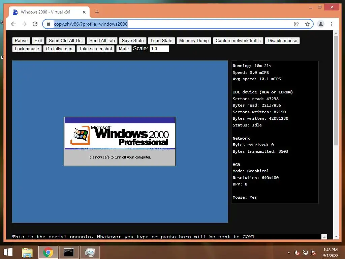The width and height of the screenshot is (345, 259).
Task: Click the Exit button
Action: click(x=38, y=40)
